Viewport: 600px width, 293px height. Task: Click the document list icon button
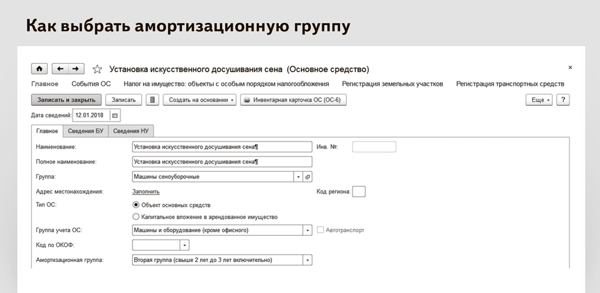pyautogui.click(x=153, y=100)
